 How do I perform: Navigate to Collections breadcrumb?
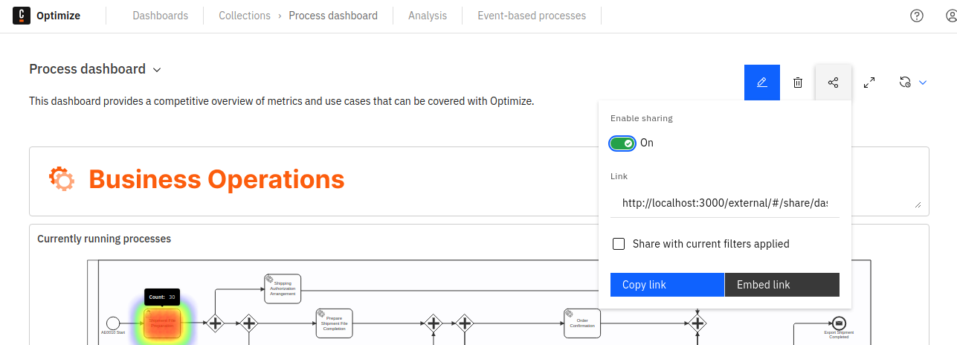(244, 16)
